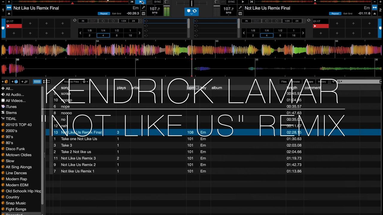The image size is (383, 215).
Task: Show smaller loop sizes on deck 2 left arrow
Action: (244, 33)
